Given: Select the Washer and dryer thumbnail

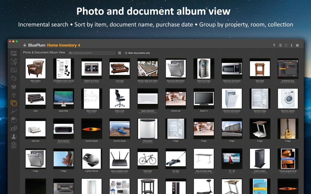Looking at the screenshot, I should point(92,69).
